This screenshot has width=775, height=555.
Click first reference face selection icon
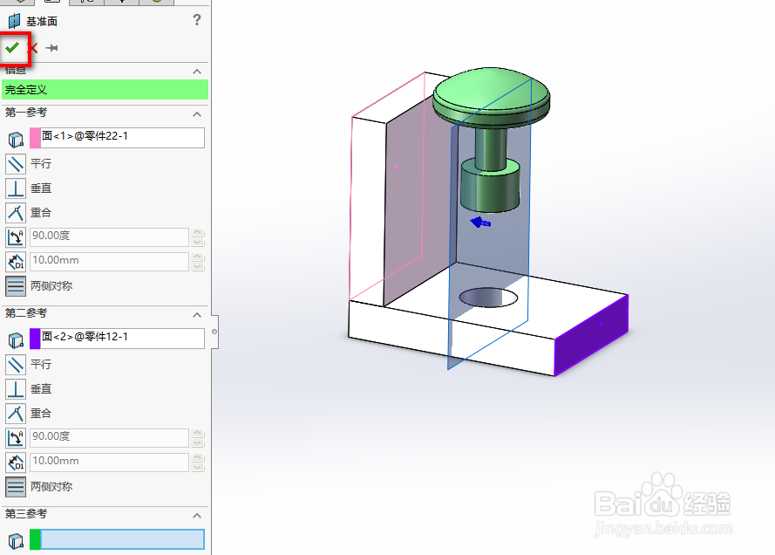[x=16, y=140]
